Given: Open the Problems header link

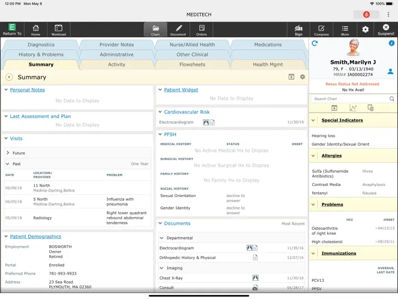Looking at the screenshot, I should click(332, 204).
